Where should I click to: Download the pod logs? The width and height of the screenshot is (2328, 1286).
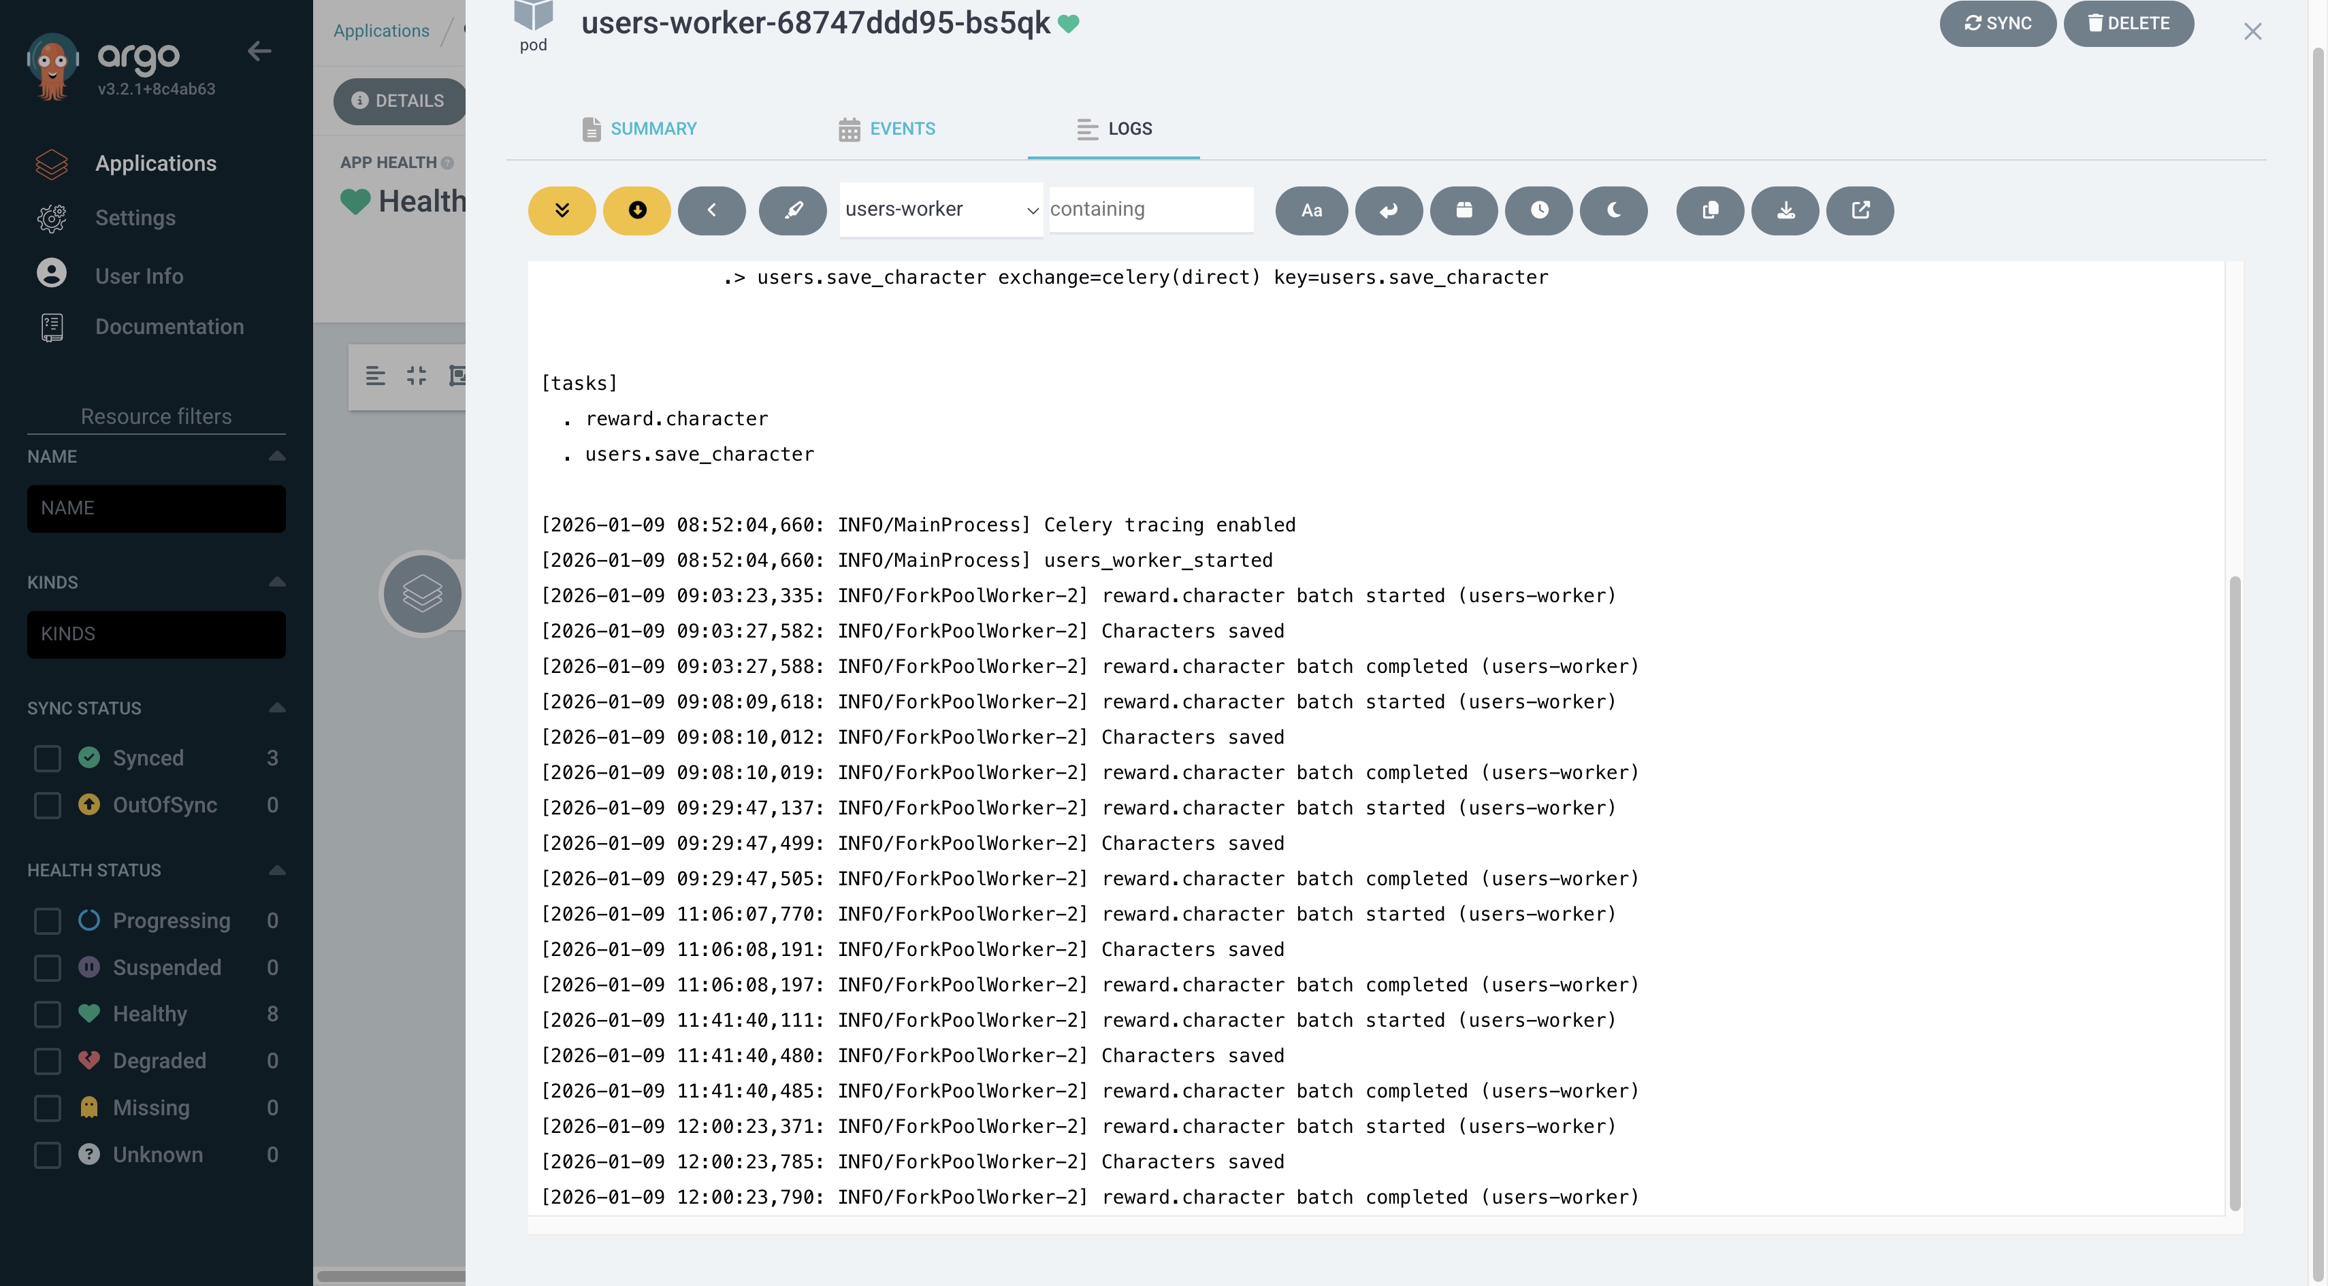click(x=1785, y=210)
